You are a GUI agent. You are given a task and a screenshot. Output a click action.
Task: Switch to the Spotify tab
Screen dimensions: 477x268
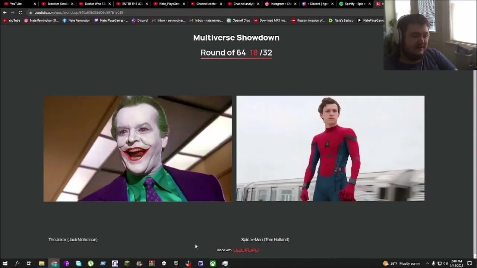[355, 4]
